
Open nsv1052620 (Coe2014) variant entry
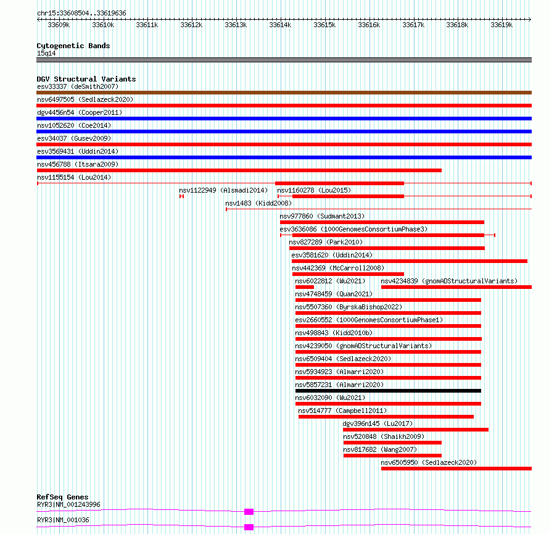tap(74, 125)
